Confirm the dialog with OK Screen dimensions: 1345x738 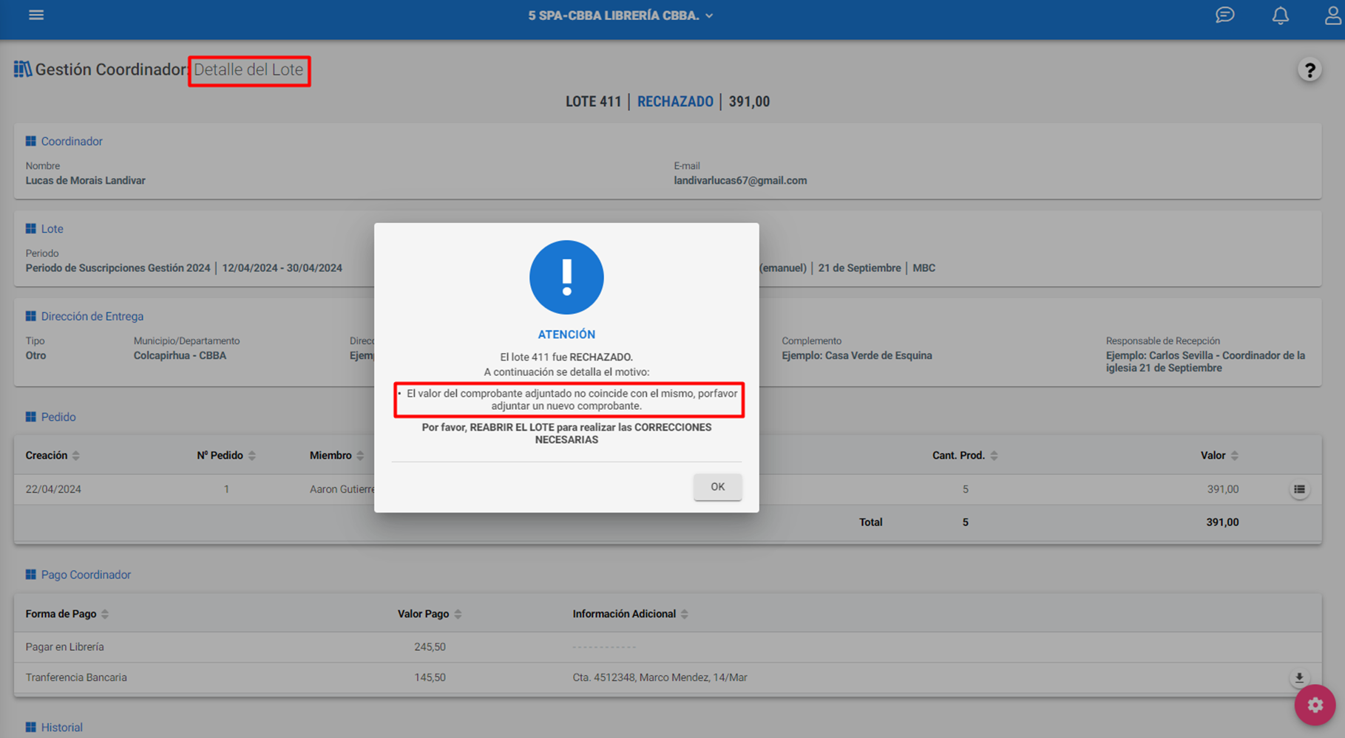pos(717,487)
